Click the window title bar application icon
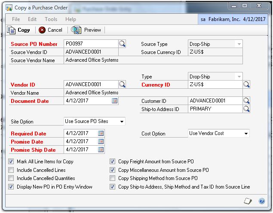 point(9,8)
